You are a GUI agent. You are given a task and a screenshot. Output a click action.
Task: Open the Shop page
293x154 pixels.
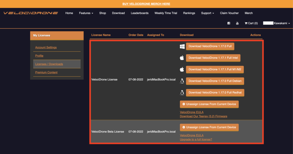click(103, 13)
